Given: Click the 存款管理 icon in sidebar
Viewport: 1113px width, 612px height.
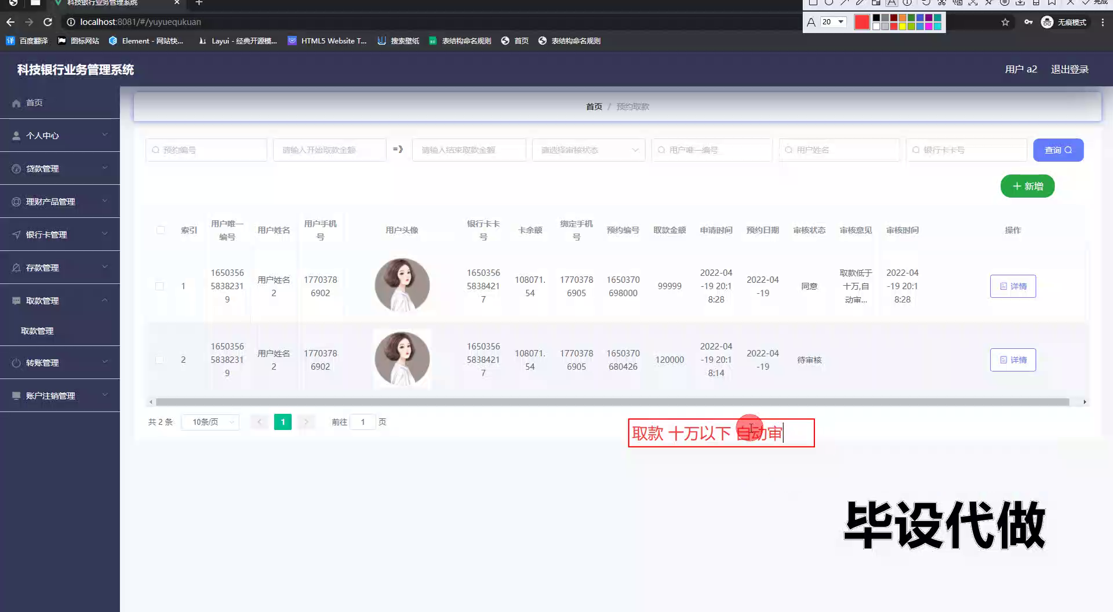Looking at the screenshot, I should pyautogui.click(x=16, y=268).
